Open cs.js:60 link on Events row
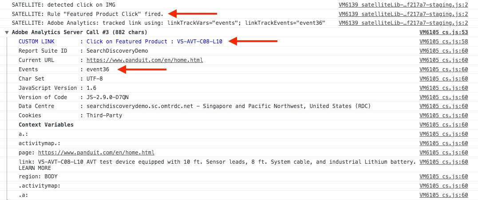Viewport: 478px width, 200px height. coord(443,69)
